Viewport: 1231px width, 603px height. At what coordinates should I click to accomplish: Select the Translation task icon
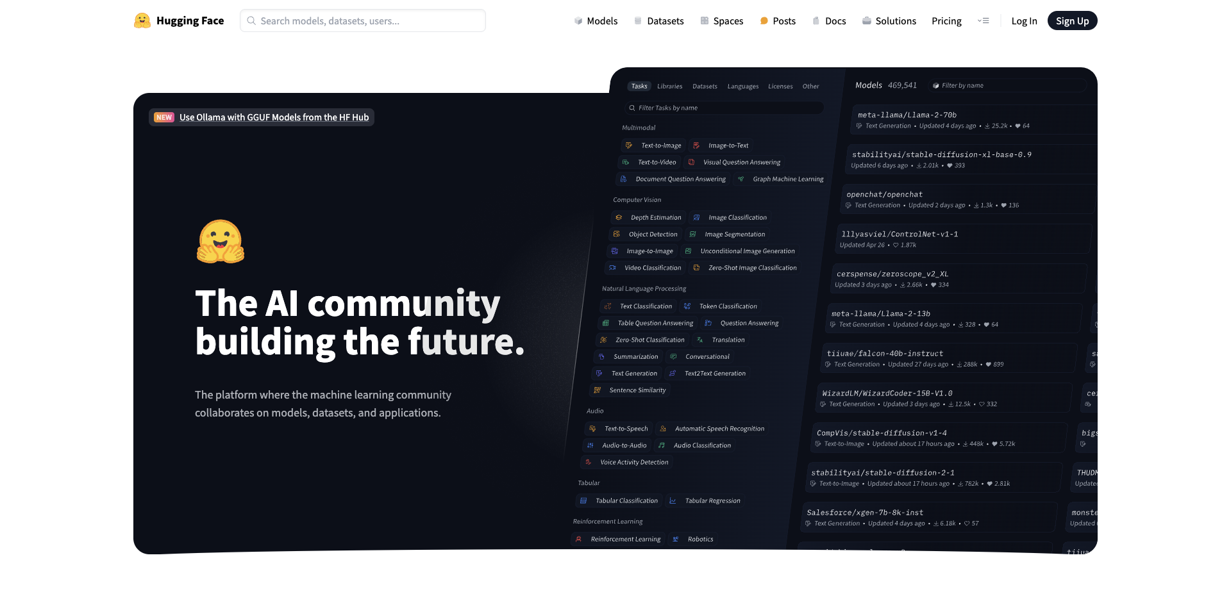pos(700,340)
